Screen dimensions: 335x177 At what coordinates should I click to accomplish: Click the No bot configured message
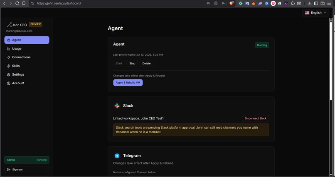coord(134,172)
